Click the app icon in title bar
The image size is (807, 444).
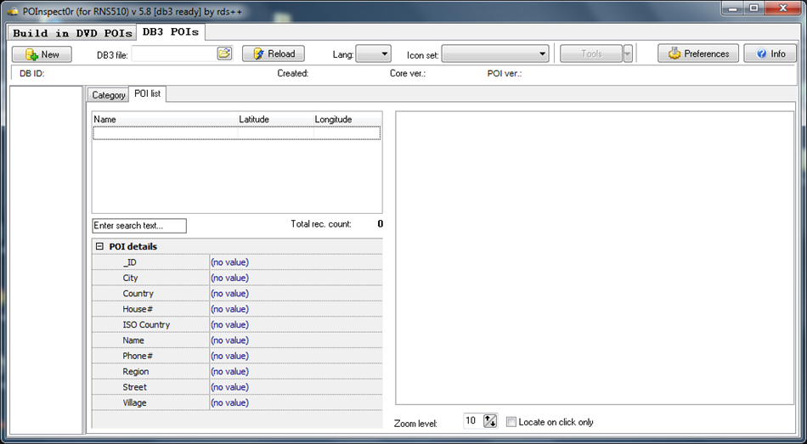pos(13,8)
